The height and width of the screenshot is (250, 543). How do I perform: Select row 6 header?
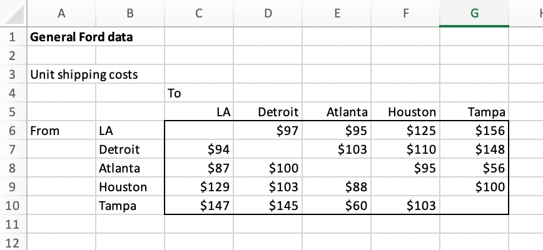(x=13, y=131)
